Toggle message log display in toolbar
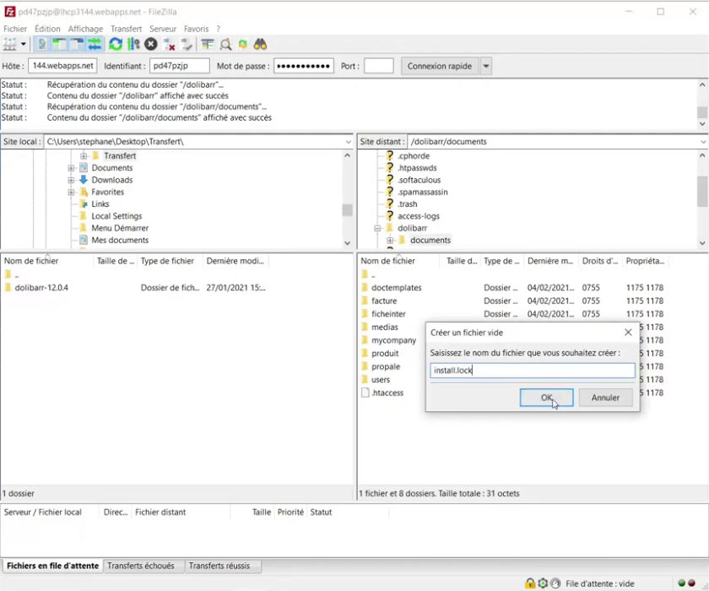Viewport: 709px width, 591px height. pos(41,45)
